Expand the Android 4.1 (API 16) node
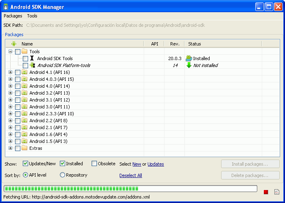Viewport: 285px width, 203px height. [x=10, y=72]
